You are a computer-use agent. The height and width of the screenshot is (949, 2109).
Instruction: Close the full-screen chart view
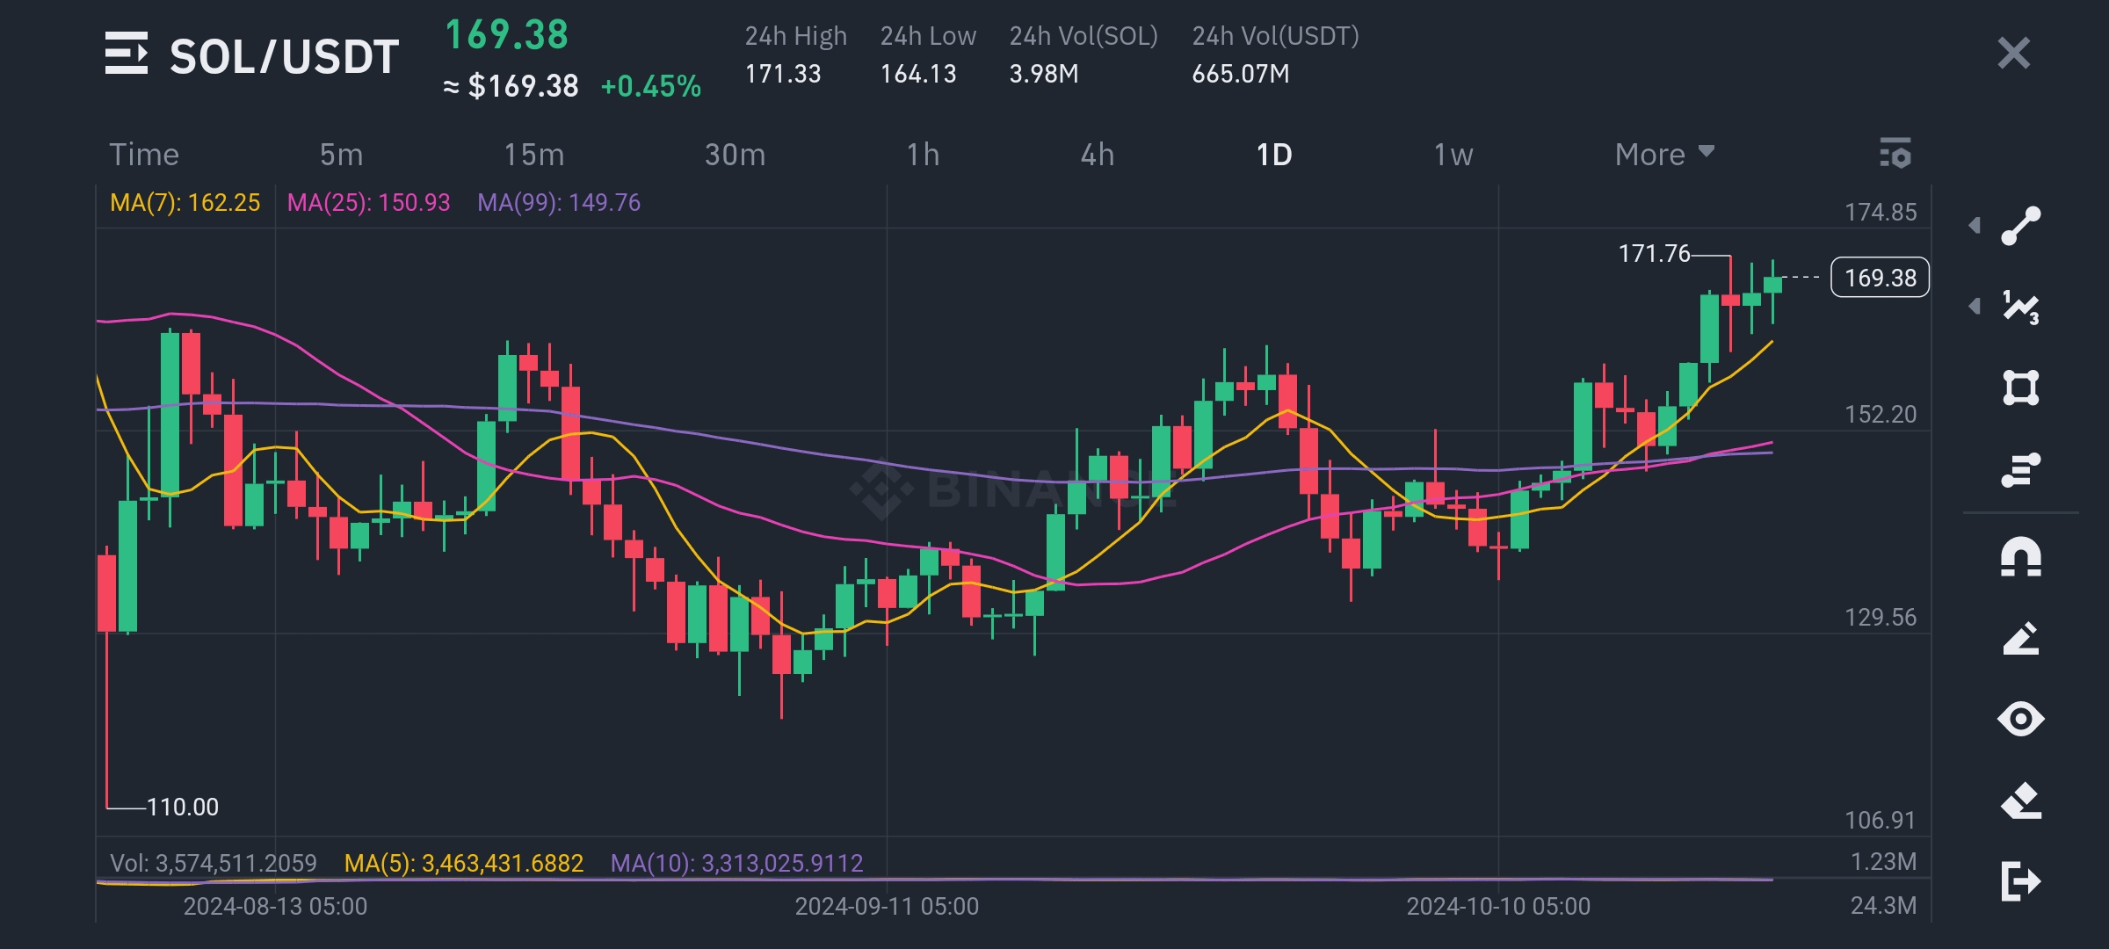coord(2013,53)
